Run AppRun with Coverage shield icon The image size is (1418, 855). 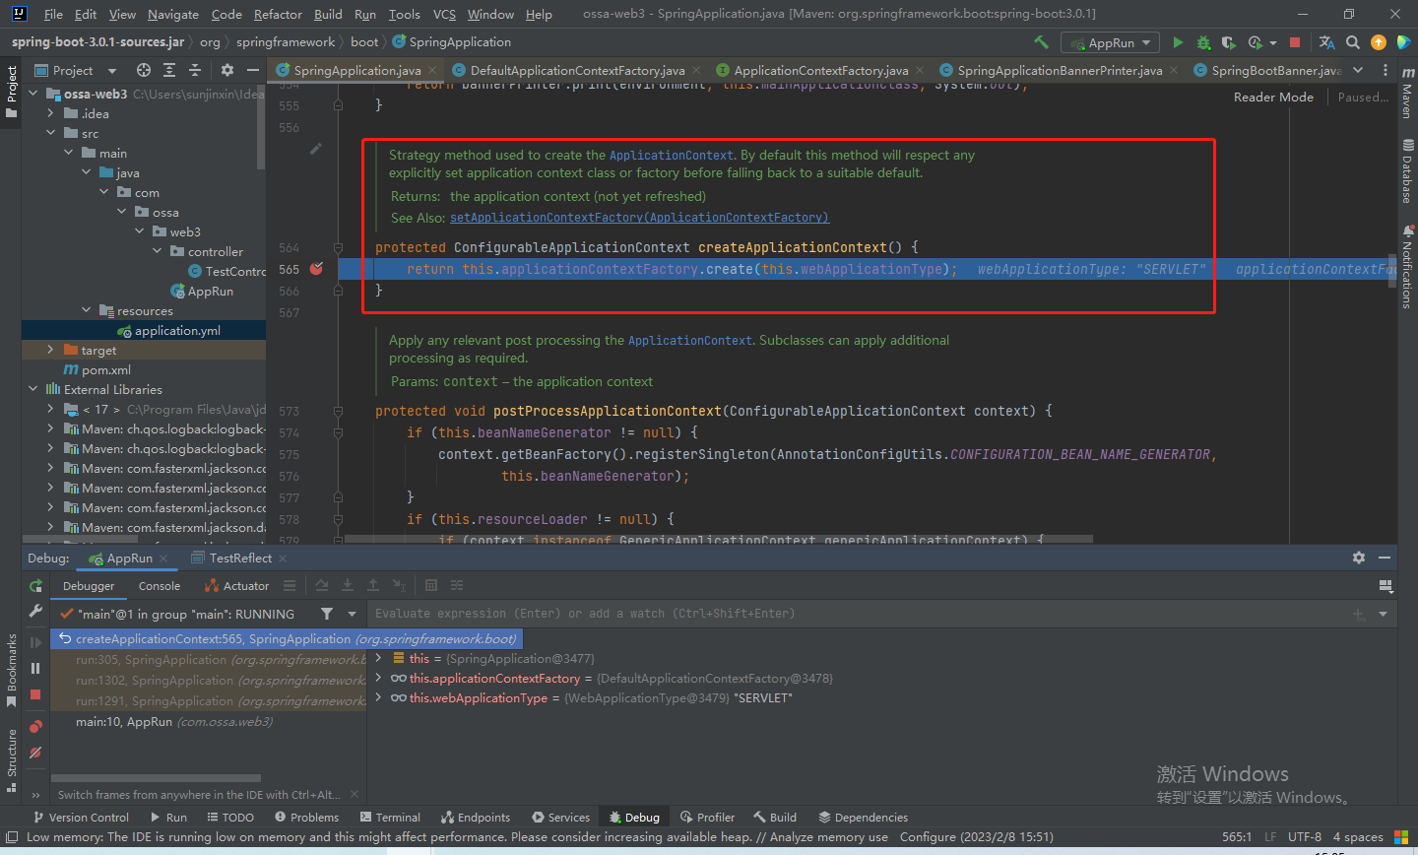coord(1228,42)
